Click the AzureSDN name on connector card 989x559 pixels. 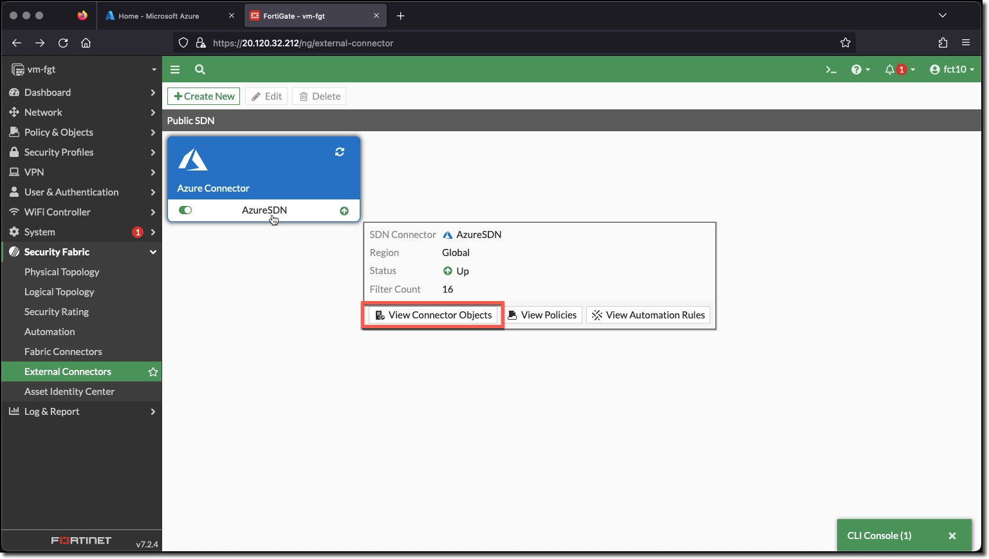(x=264, y=210)
